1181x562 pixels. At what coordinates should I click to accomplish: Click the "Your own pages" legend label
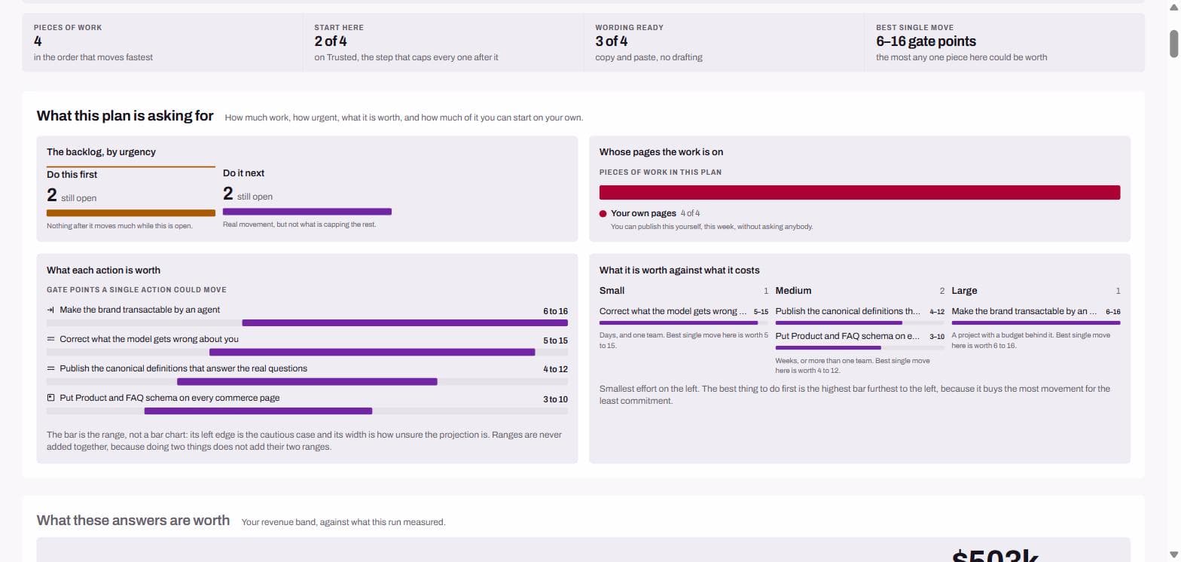(x=643, y=213)
